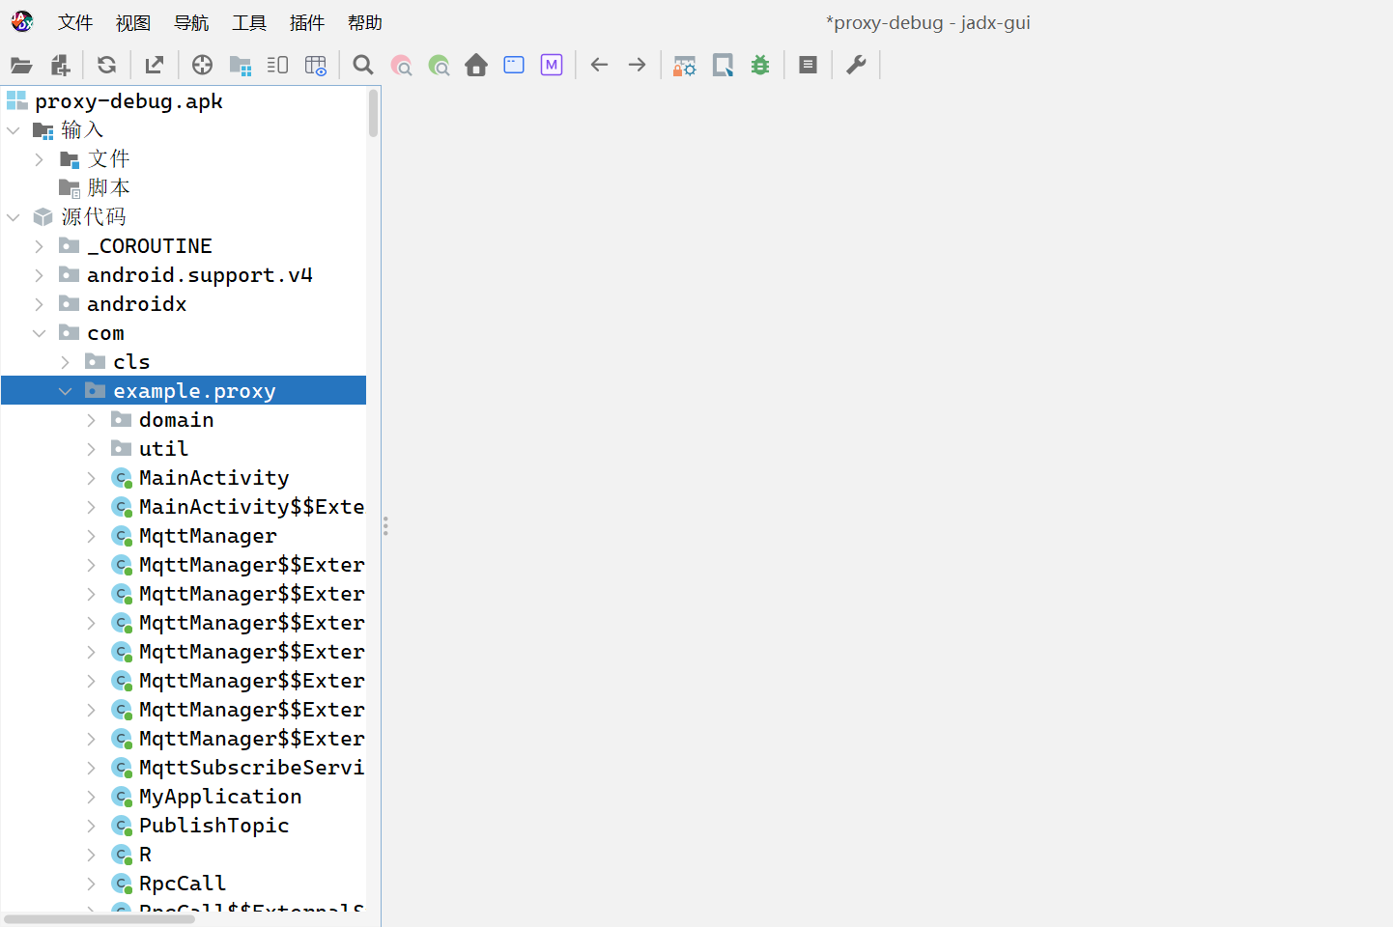Expand the androidx package
Image resolution: width=1393 pixels, height=927 pixels.
[40, 304]
